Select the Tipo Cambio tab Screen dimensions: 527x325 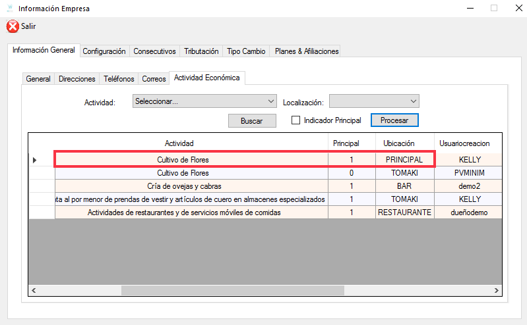pyautogui.click(x=246, y=51)
